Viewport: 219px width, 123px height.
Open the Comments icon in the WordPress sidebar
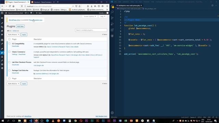pos(2,35)
